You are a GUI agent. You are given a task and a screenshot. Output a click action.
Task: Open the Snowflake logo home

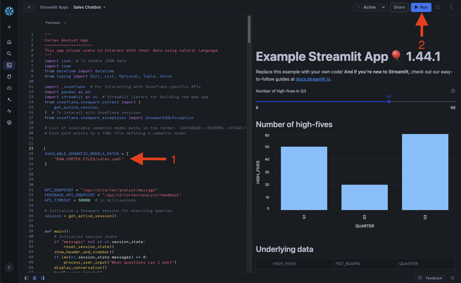tap(9, 11)
